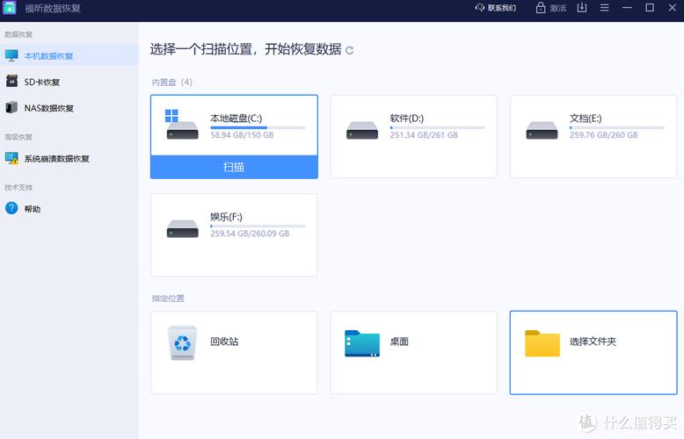
Task: Choose the 桌面 desktop location
Action: (413, 352)
